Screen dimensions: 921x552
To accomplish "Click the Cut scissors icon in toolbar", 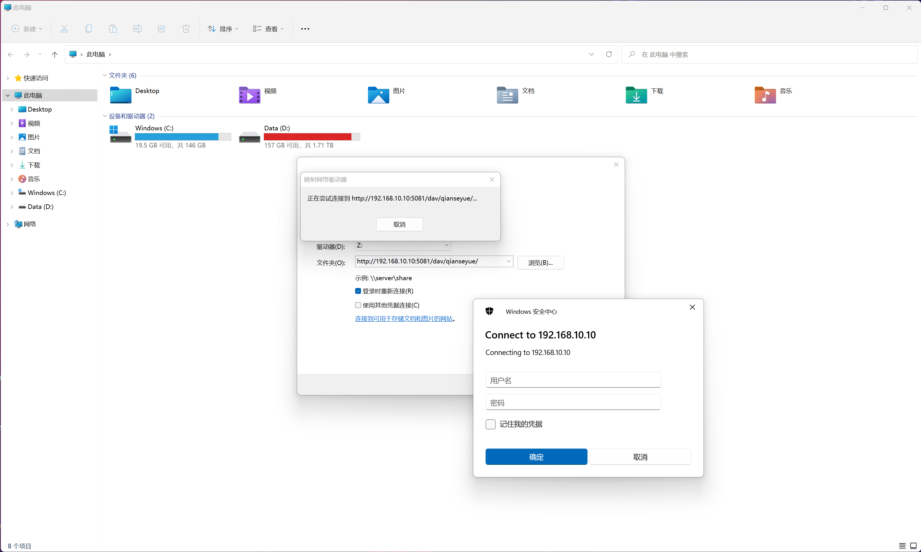I will 64,29.
